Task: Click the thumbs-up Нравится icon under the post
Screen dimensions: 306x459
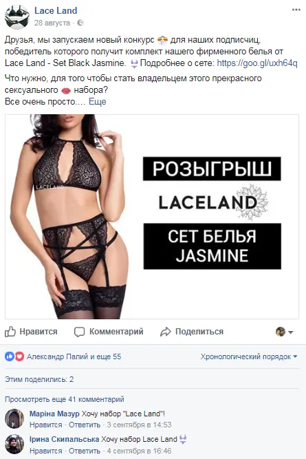Action: click(10, 332)
